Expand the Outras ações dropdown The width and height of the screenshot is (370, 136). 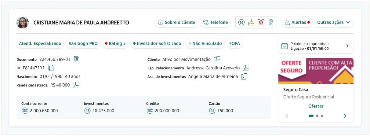click(x=334, y=22)
